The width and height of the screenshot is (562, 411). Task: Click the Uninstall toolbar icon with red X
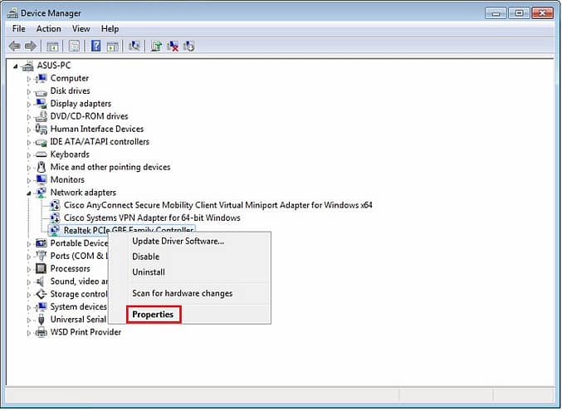(173, 46)
